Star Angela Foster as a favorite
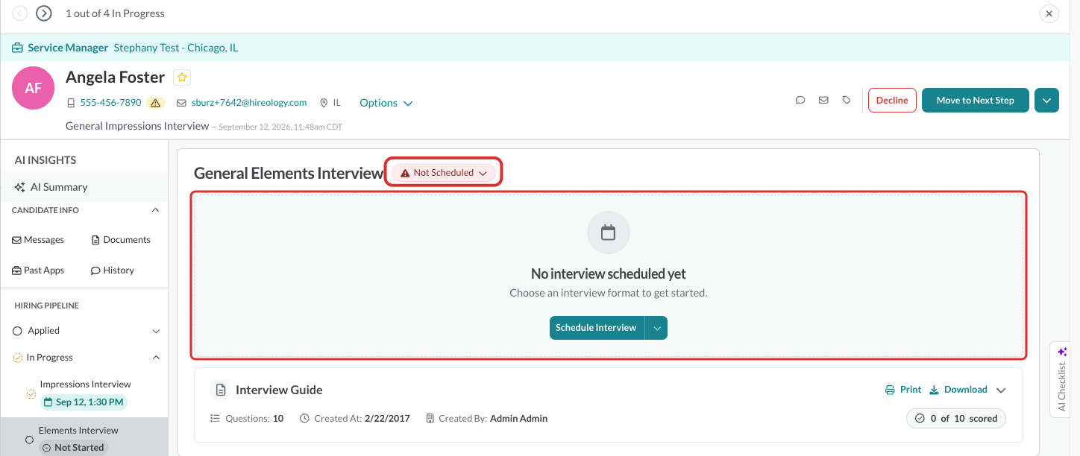Image resolution: width=1080 pixels, height=456 pixels. point(182,77)
